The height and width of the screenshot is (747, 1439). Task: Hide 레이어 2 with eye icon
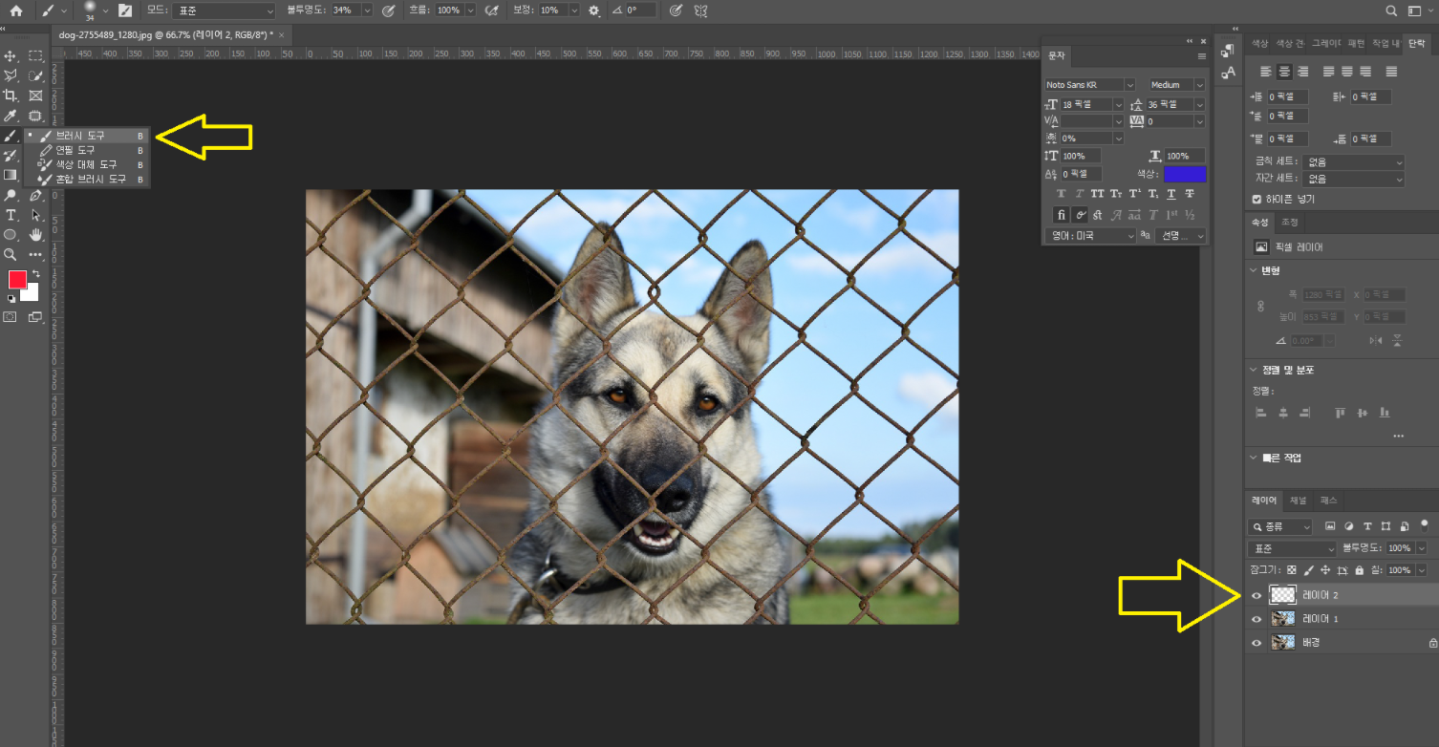point(1256,594)
